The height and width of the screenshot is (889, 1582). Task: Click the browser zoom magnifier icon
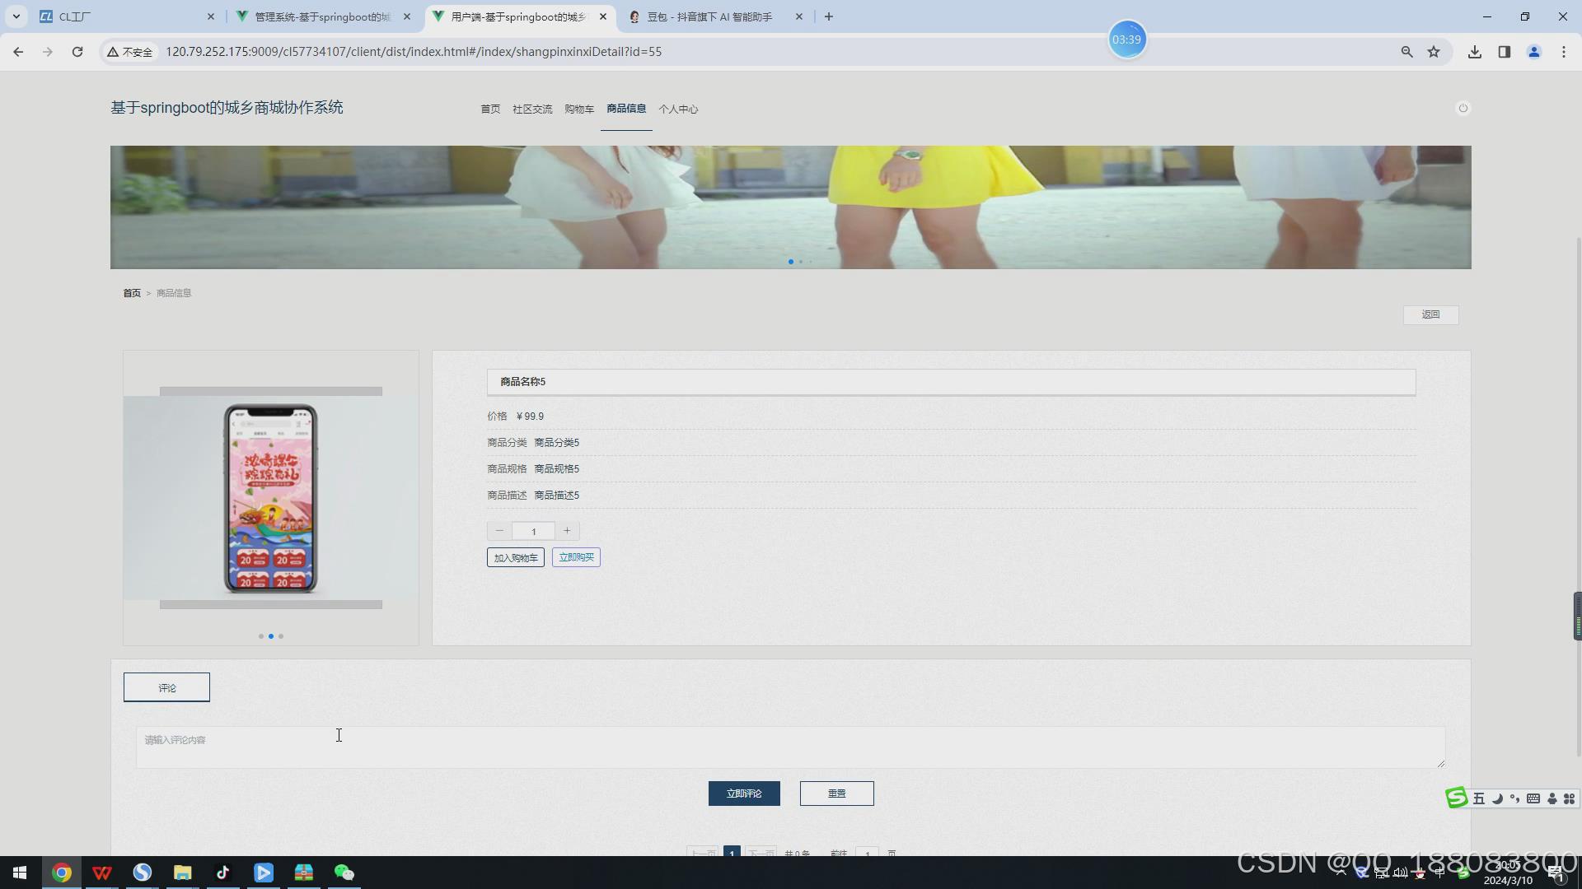click(1406, 52)
